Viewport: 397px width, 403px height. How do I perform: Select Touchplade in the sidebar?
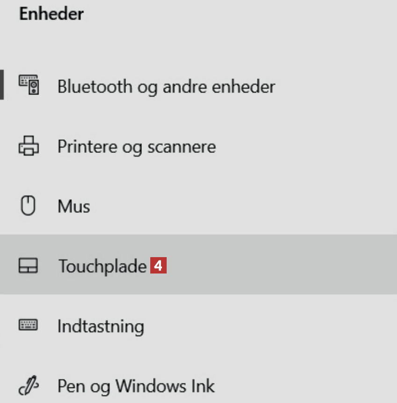tap(102, 266)
